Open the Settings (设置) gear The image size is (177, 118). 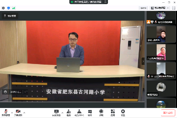click(x=123, y=113)
